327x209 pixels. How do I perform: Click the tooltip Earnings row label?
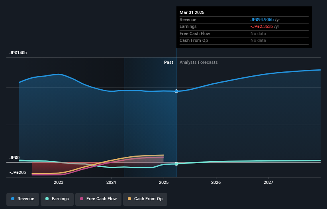[188, 26]
